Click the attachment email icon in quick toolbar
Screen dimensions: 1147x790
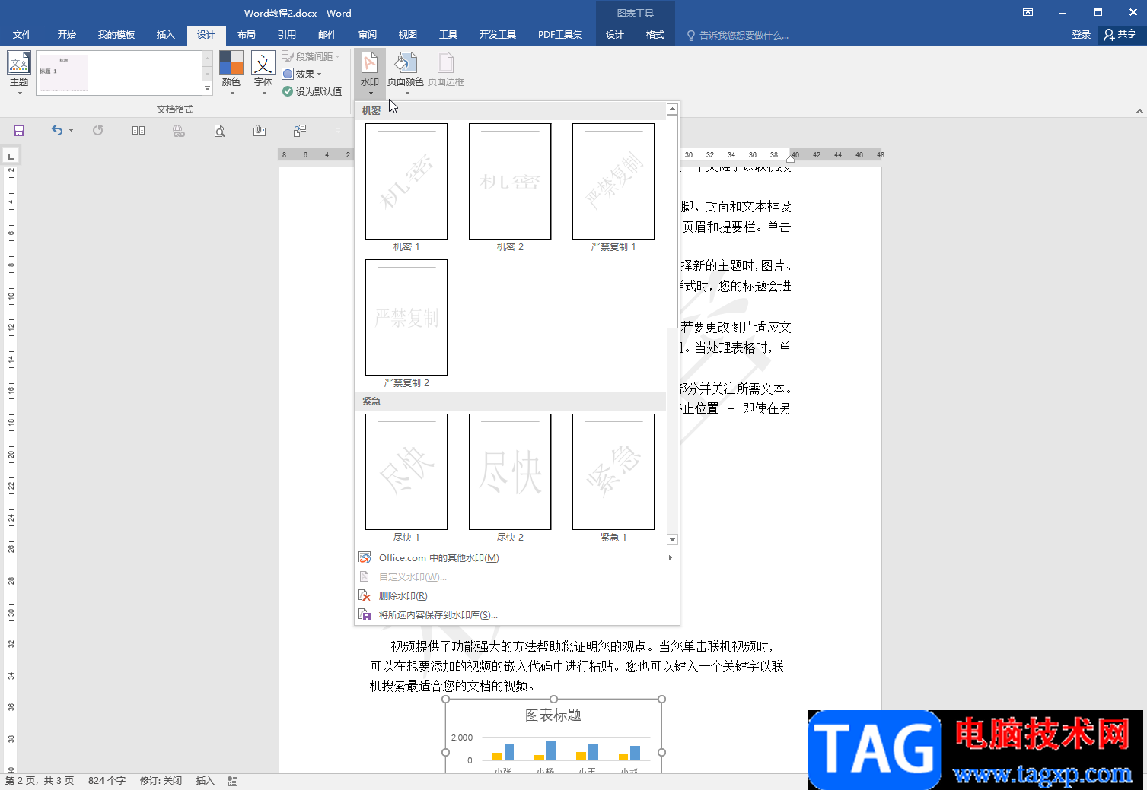point(260,131)
